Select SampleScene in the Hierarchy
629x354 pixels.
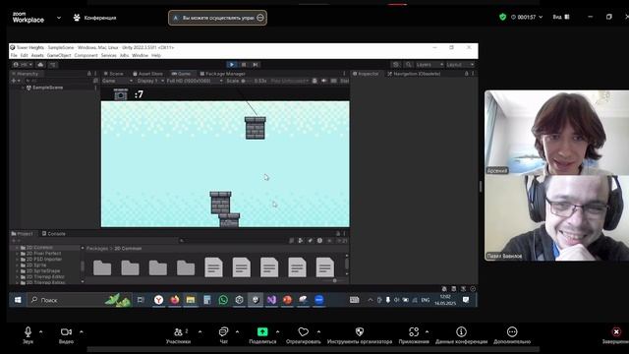click(x=48, y=88)
